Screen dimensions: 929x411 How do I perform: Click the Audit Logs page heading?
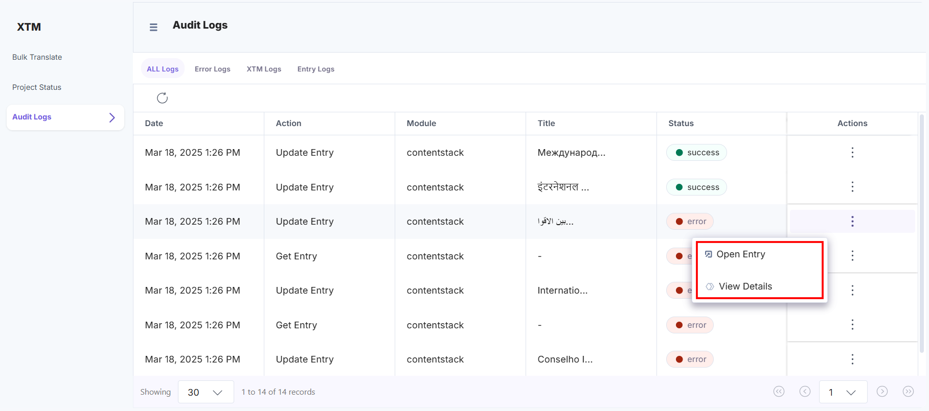pos(200,25)
